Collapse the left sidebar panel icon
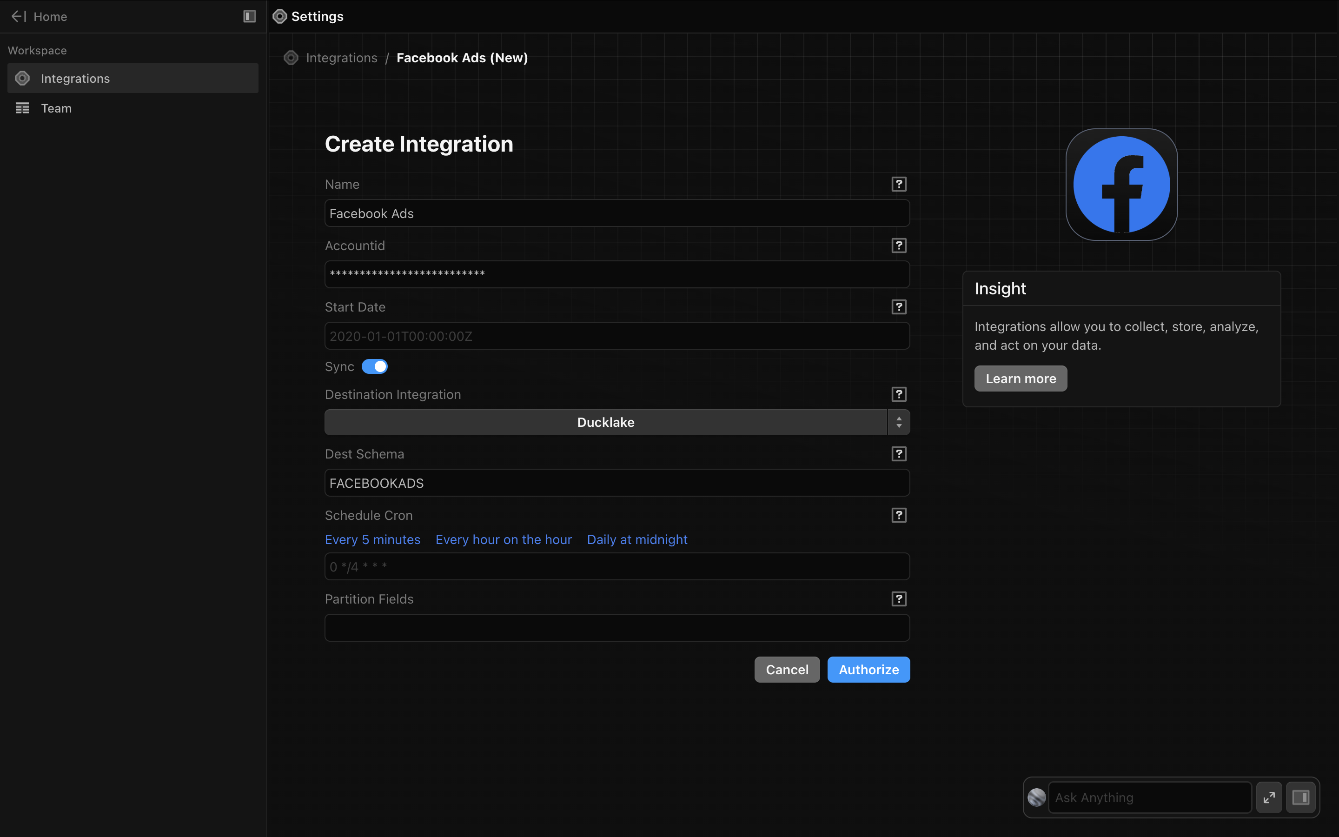1339x837 pixels. click(250, 17)
